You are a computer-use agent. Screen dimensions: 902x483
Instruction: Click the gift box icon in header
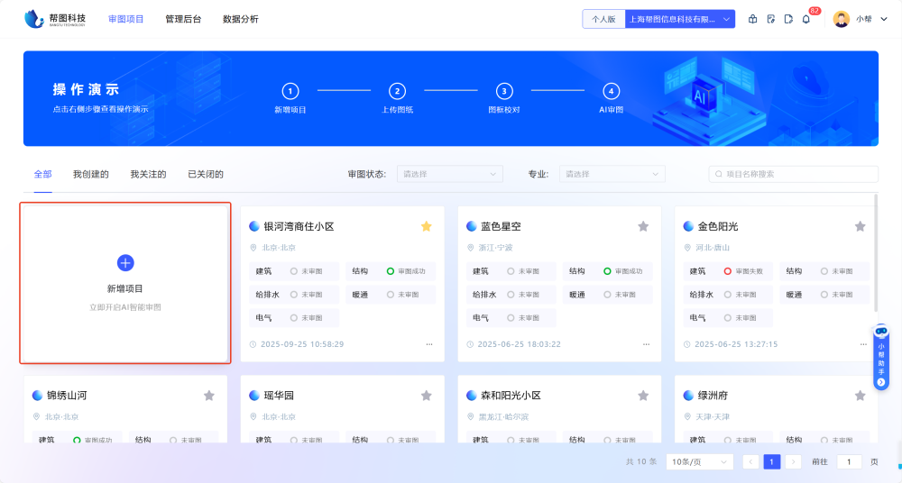tap(753, 19)
